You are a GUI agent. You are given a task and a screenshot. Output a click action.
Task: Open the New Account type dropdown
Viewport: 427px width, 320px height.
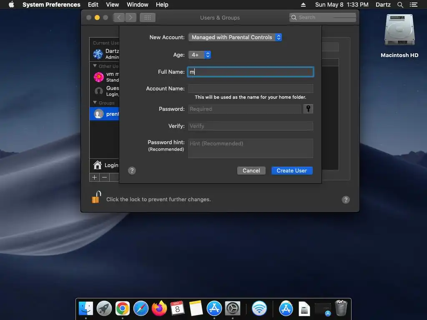[x=235, y=37]
